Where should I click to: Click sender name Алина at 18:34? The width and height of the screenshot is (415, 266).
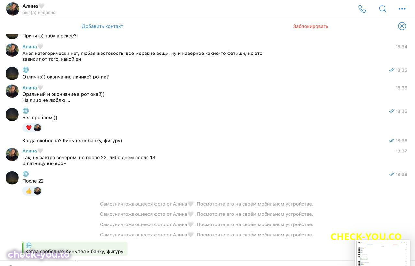pos(33,47)
